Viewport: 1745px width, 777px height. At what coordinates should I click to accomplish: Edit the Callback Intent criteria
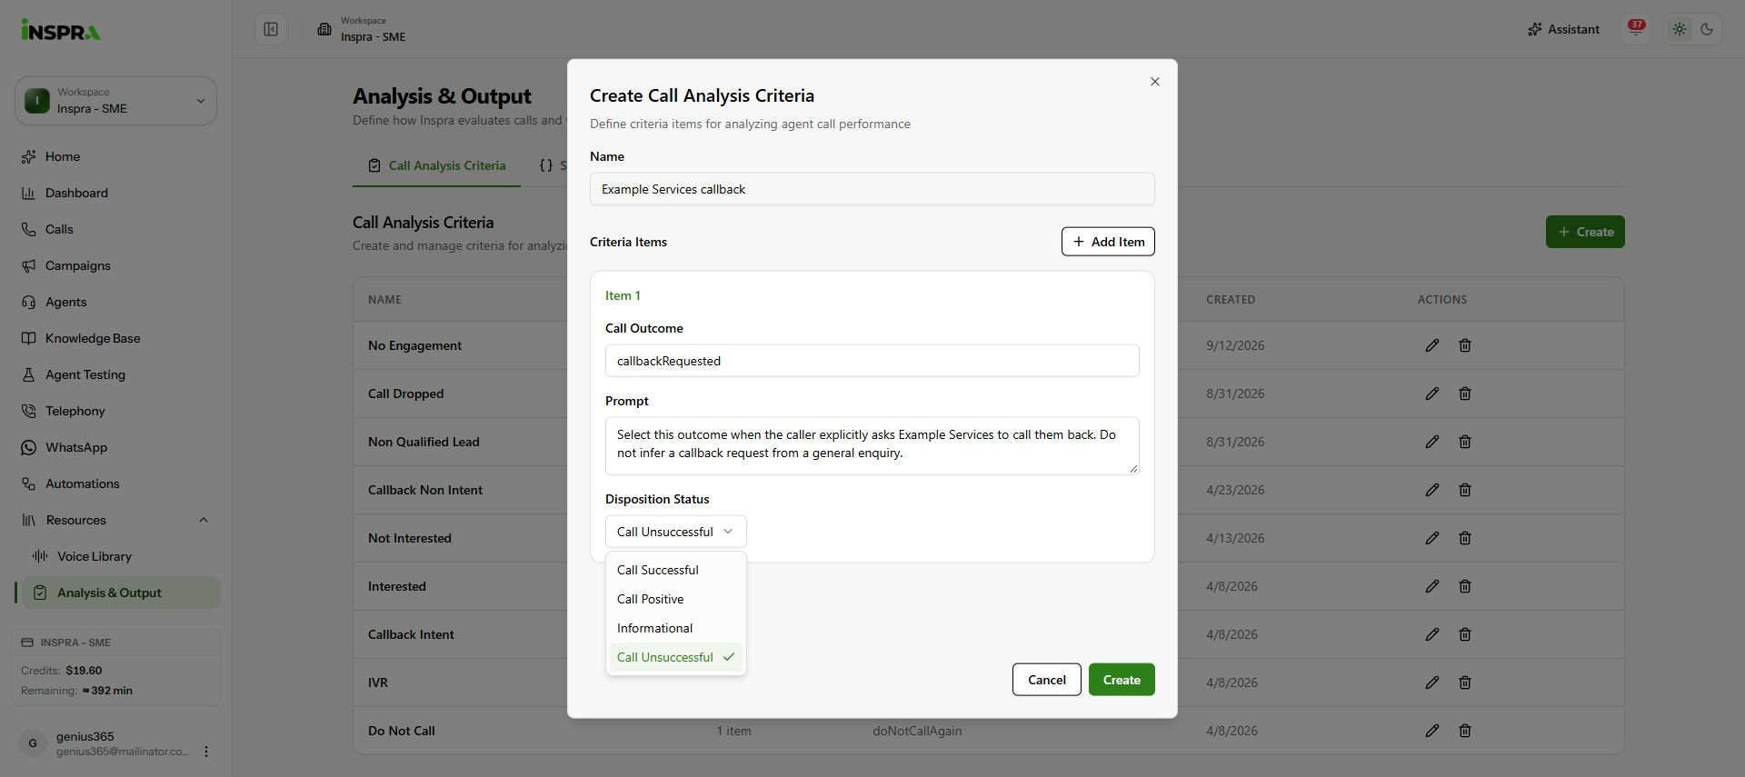pos(1432,634)
